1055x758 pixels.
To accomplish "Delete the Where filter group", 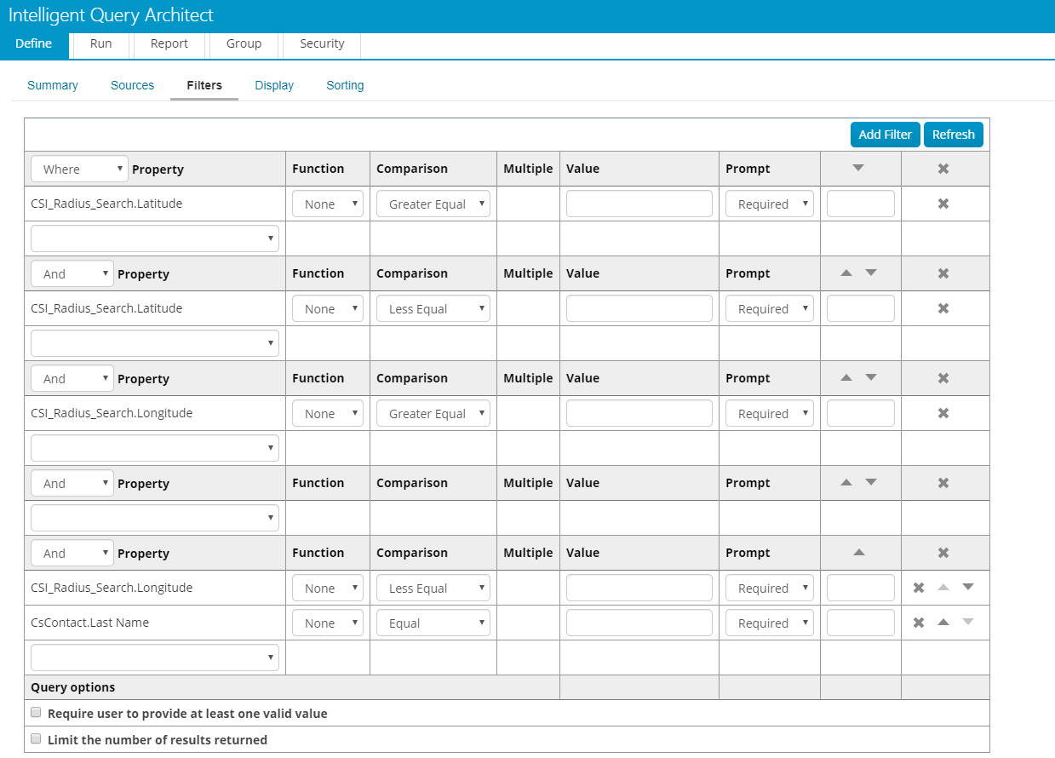I will pyautogui.click(x=943, y=169).
